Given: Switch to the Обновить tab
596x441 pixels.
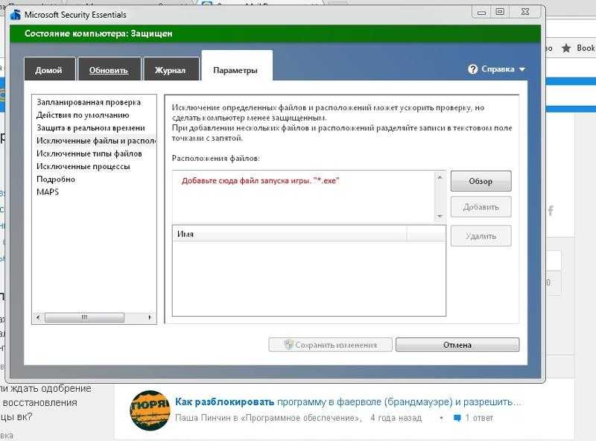Looking at the screenshot, I should coord(109,69).
